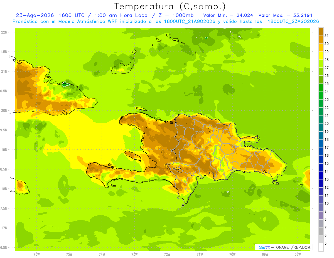
Task: Click colorbar value 15
Action: [x=326, y=164]
